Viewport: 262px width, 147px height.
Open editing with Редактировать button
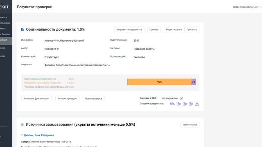point(174,29)
